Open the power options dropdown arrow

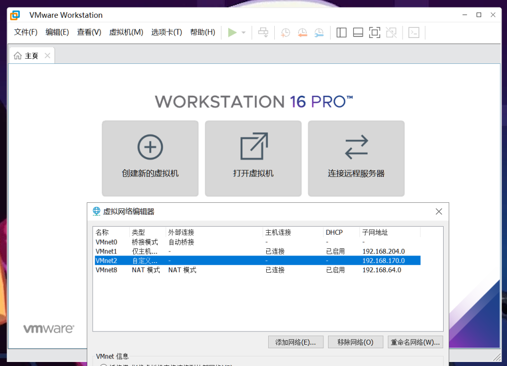(244, 32)
